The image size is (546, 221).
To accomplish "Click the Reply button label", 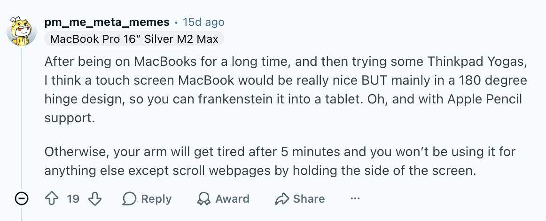I will pos(156,199).
